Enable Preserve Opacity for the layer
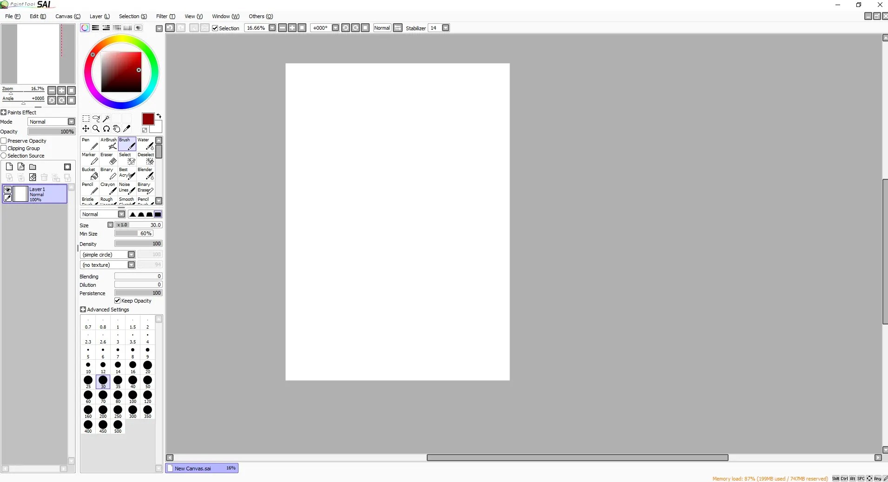 pos(4,141)
